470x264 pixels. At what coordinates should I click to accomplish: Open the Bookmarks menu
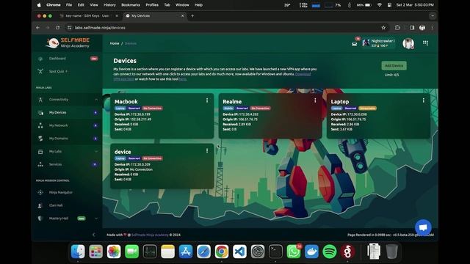131,5
